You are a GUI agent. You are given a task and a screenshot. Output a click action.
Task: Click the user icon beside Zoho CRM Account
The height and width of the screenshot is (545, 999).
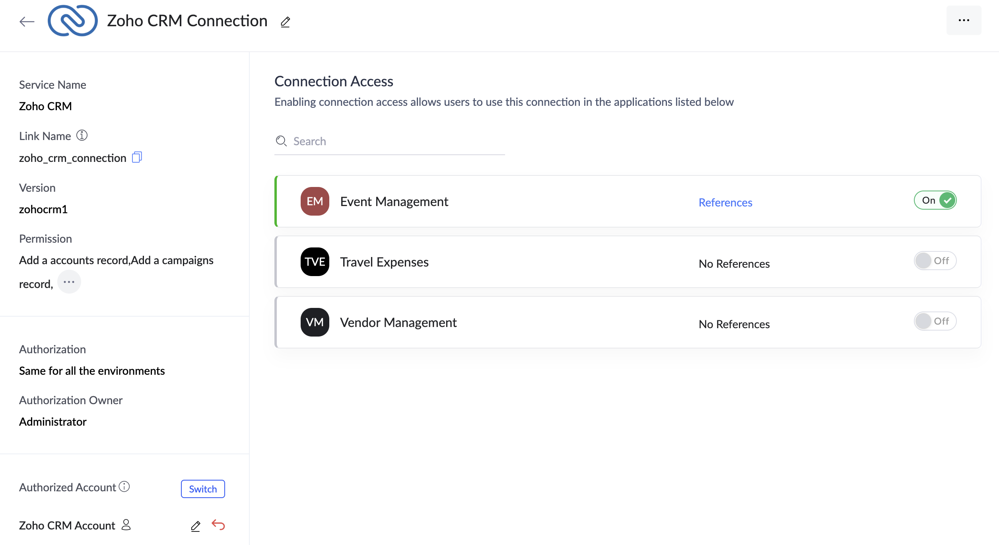126,525
